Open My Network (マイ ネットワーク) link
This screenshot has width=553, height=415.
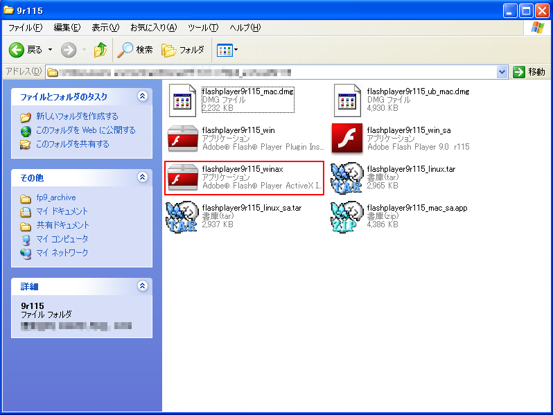click(62, 252)
